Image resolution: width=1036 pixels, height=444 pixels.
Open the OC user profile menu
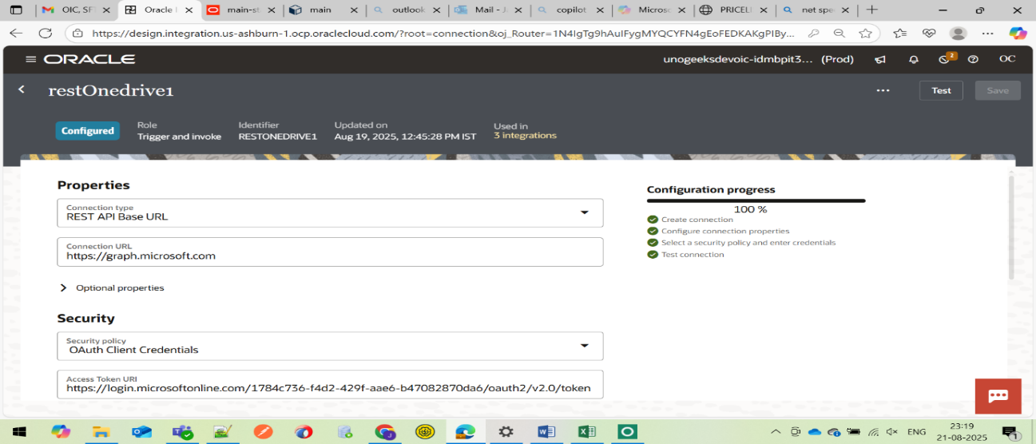pyautogui.click(x=1007, y=60)
